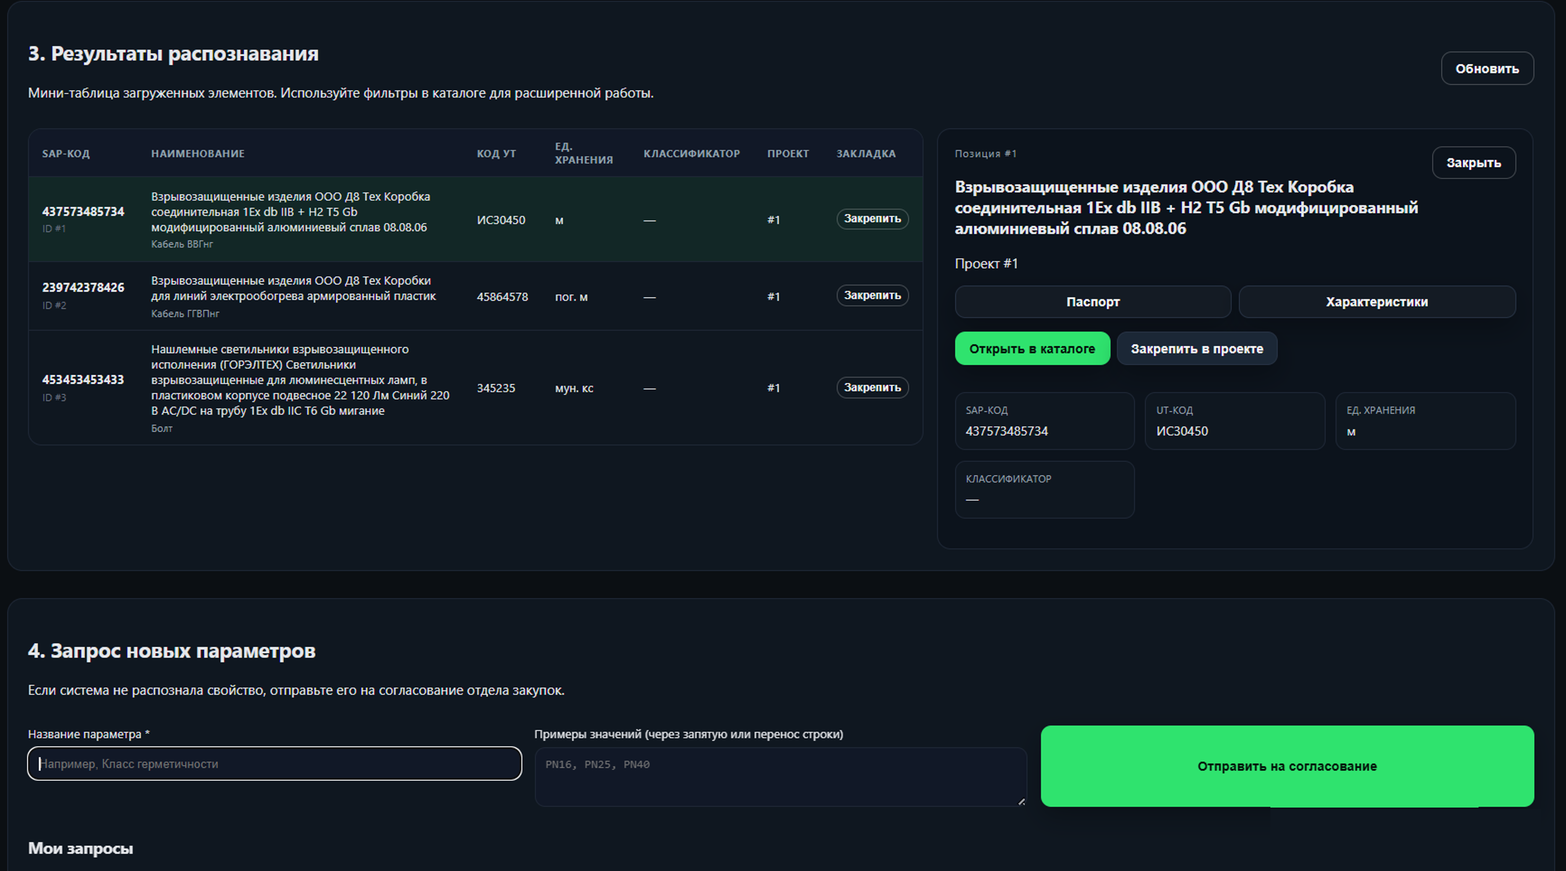Click the SAP-КОД card 437573485734

point(1044,421)
